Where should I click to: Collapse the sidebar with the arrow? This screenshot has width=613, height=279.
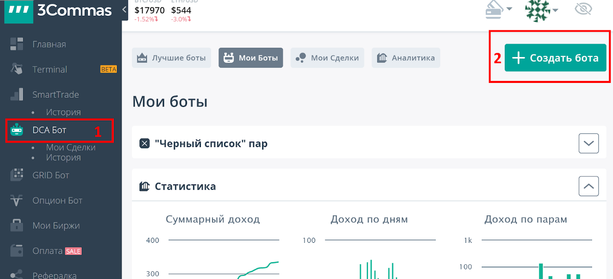[125, 10]
